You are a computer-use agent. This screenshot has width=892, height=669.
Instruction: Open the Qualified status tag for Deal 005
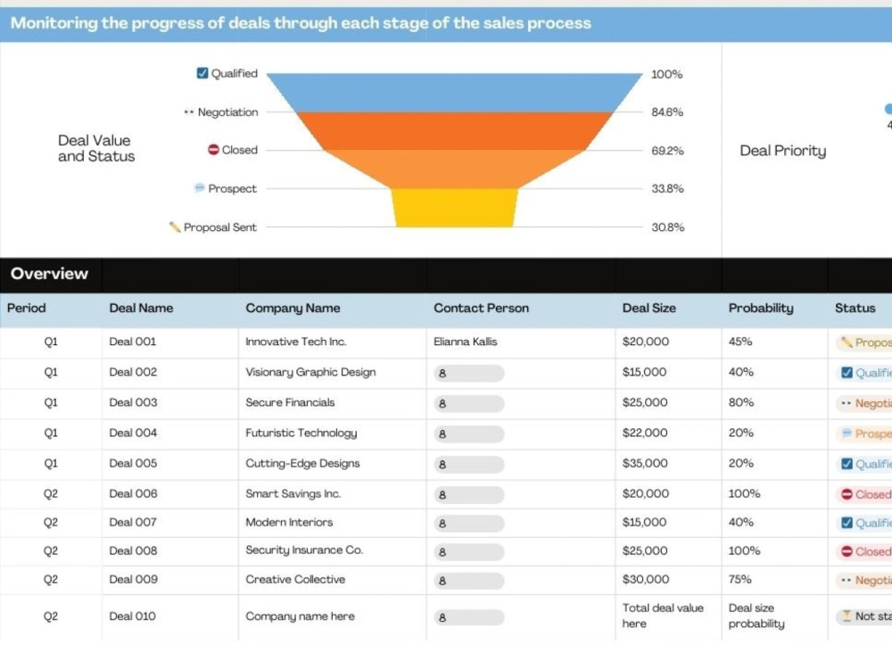[864, 465]
